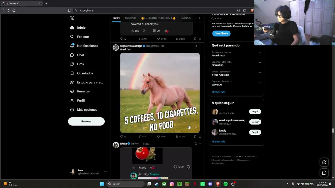This screenshot has height=188, width=335.
Task: Open the floating Grok button
Action: click(x=324, y=162)
